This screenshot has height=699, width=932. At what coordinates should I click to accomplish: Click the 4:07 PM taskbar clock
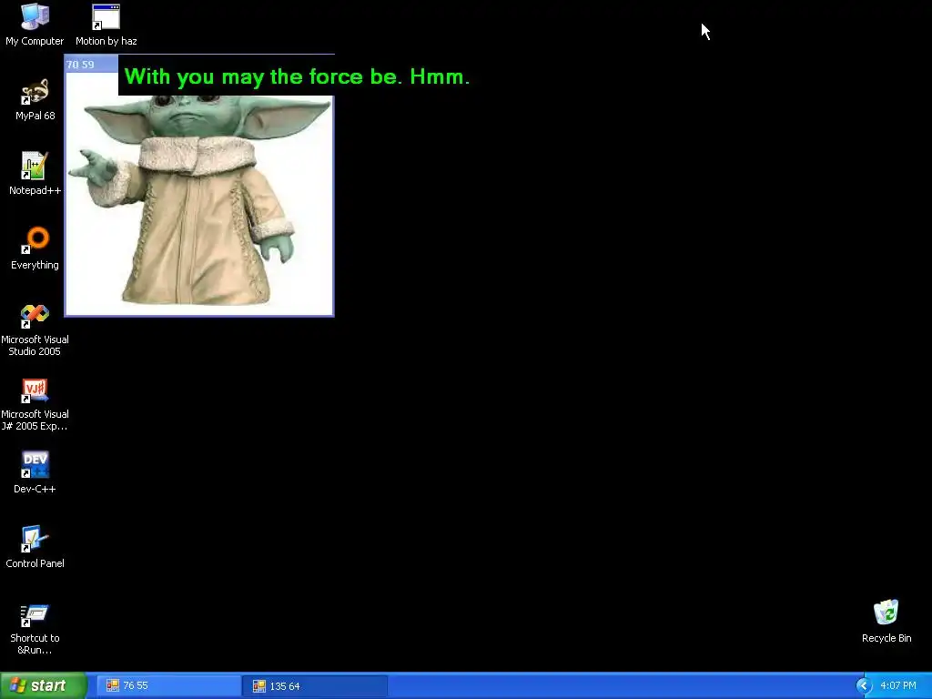pyautogui.click(x=898, y=685)
